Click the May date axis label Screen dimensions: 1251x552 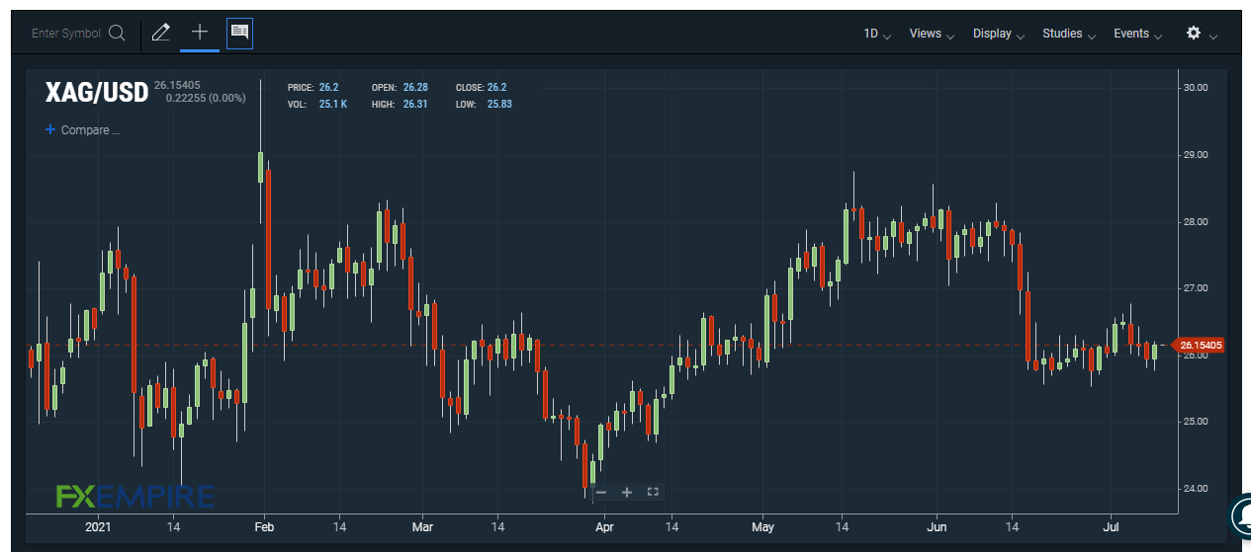pyautogui.click(x=761, y=527)
